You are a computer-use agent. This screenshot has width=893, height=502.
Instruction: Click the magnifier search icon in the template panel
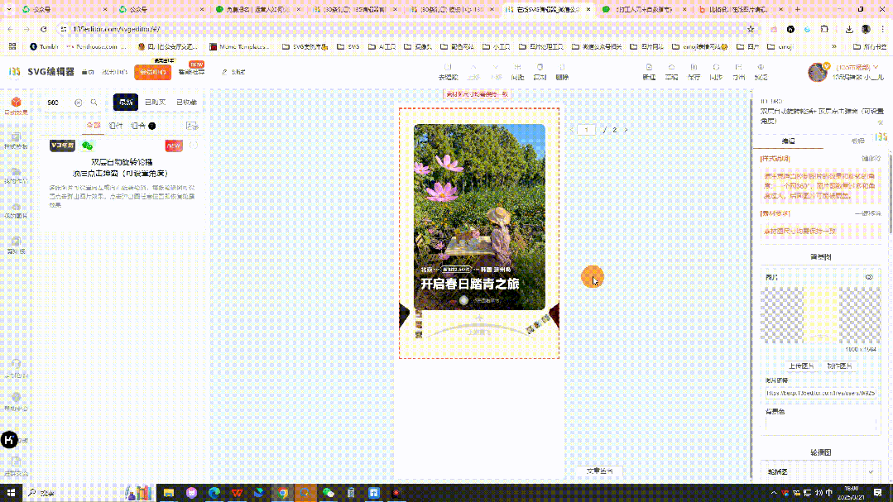tap(94, 102)
